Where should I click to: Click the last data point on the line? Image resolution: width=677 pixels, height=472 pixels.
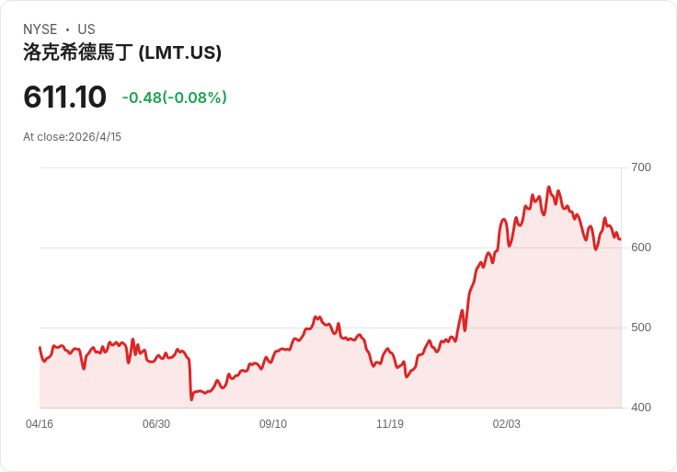621,239
